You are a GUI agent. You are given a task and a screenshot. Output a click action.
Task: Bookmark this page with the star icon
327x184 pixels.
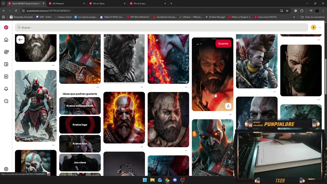tap(287, 11)
